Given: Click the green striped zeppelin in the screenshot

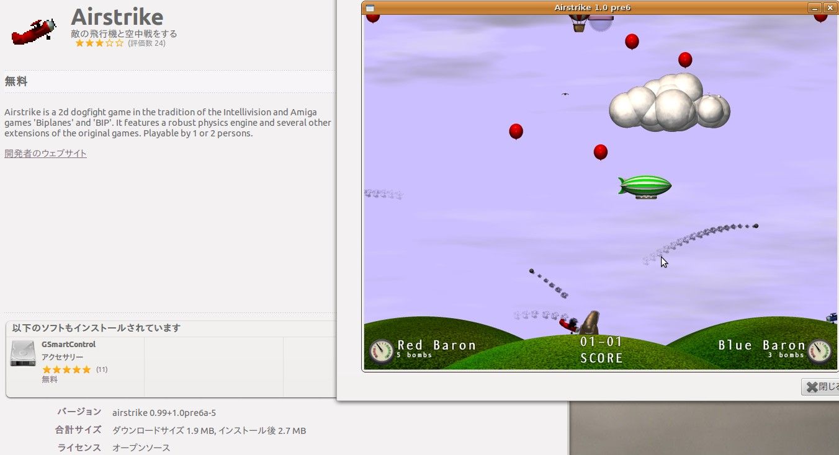Looking at the screenshot, I should 645,187.
